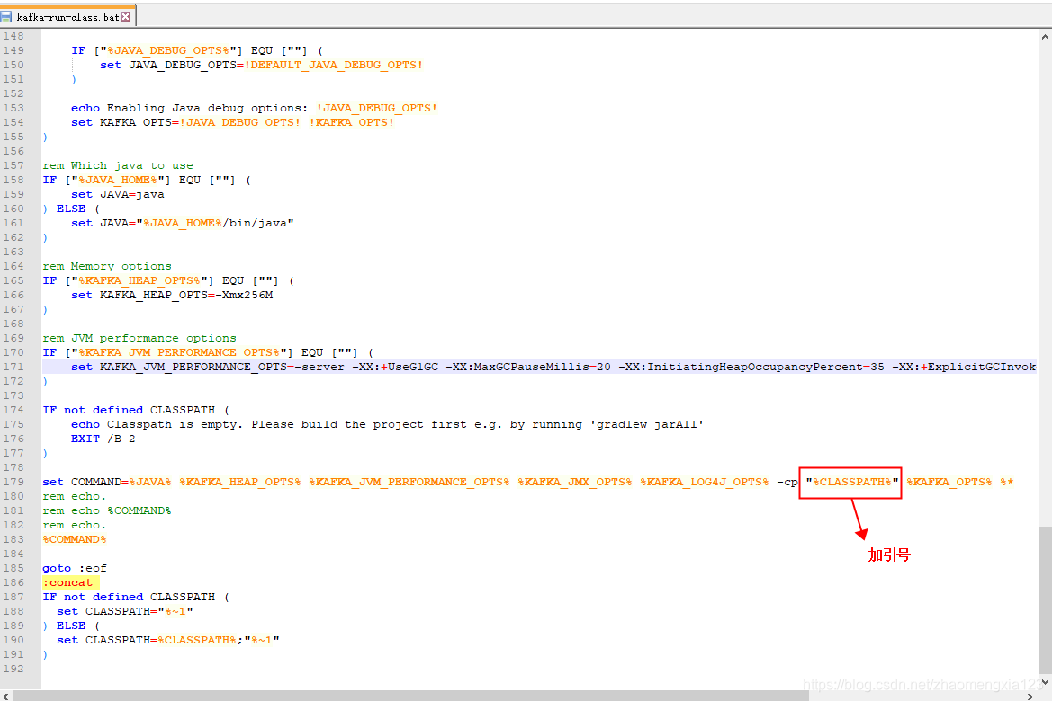The height and width of the screenshot is (701, 1052).
Task: Click 'goto' keyword on line 185
Action: pyautogui.click(x=57, y=568)
